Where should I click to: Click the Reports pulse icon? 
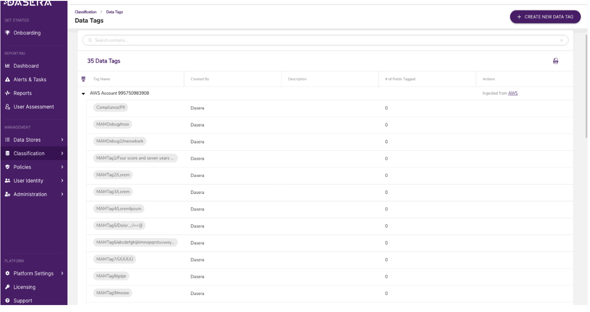[x=7, y=93]
